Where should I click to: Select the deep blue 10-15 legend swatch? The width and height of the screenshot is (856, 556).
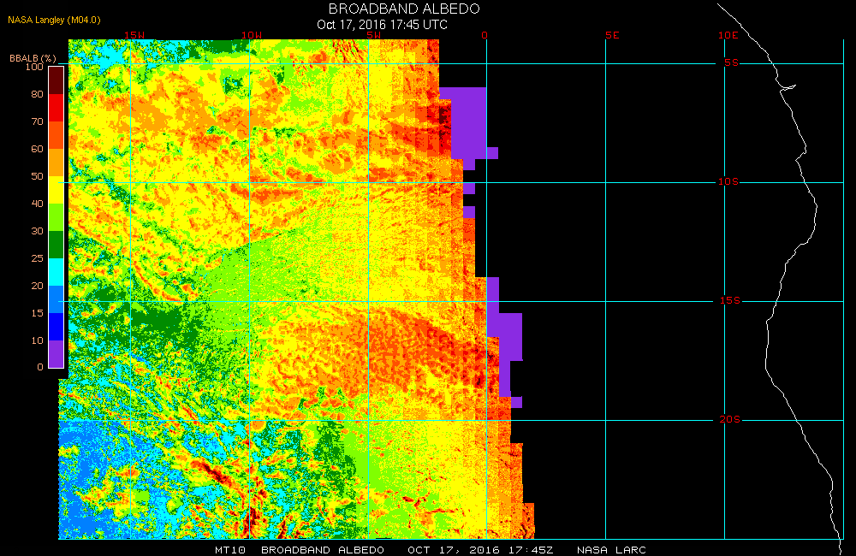56,326
